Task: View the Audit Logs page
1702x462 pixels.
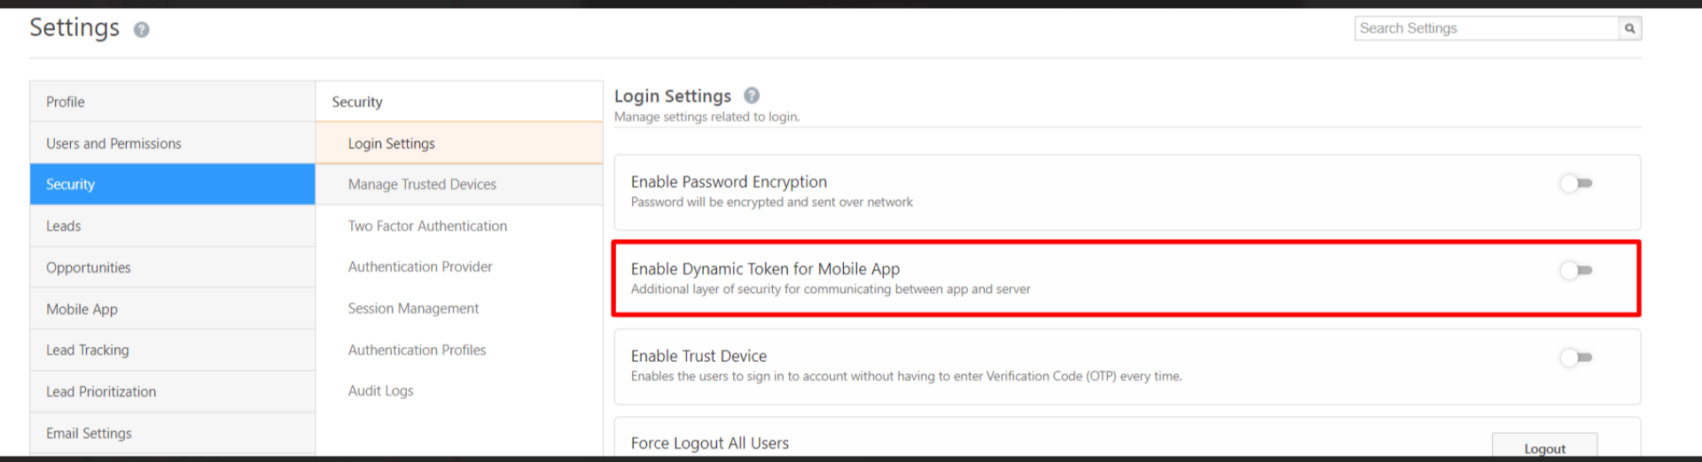Action: point(381,390)
